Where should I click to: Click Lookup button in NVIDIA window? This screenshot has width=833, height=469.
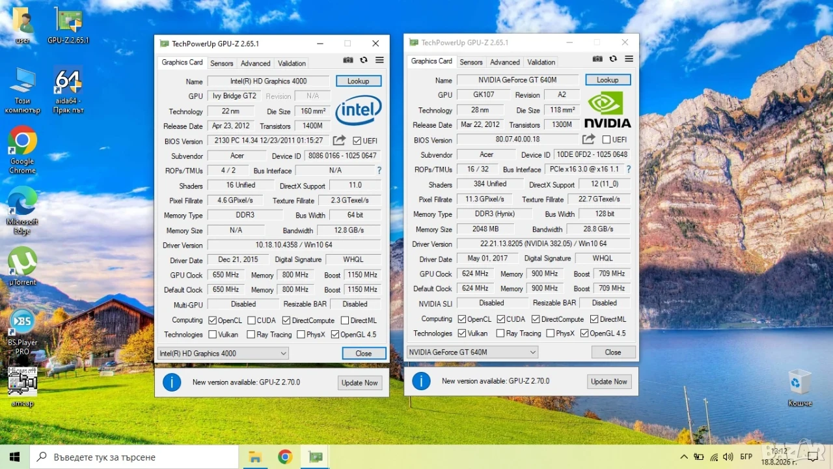(608, 80)
